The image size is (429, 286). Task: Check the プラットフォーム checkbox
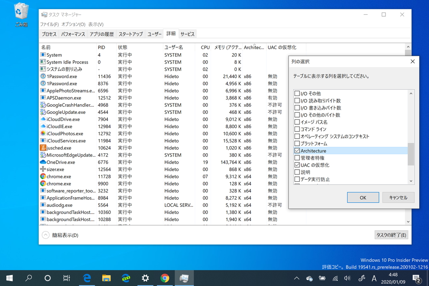297,143
